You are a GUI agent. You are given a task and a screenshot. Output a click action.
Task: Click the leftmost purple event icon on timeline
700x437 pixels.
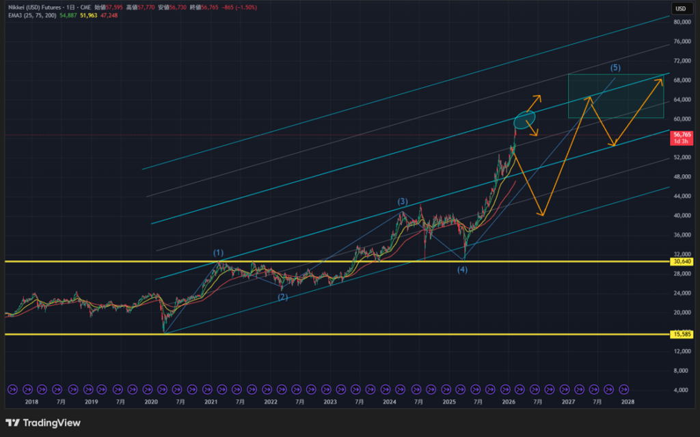pyautogui.click(x=12, y=389)
